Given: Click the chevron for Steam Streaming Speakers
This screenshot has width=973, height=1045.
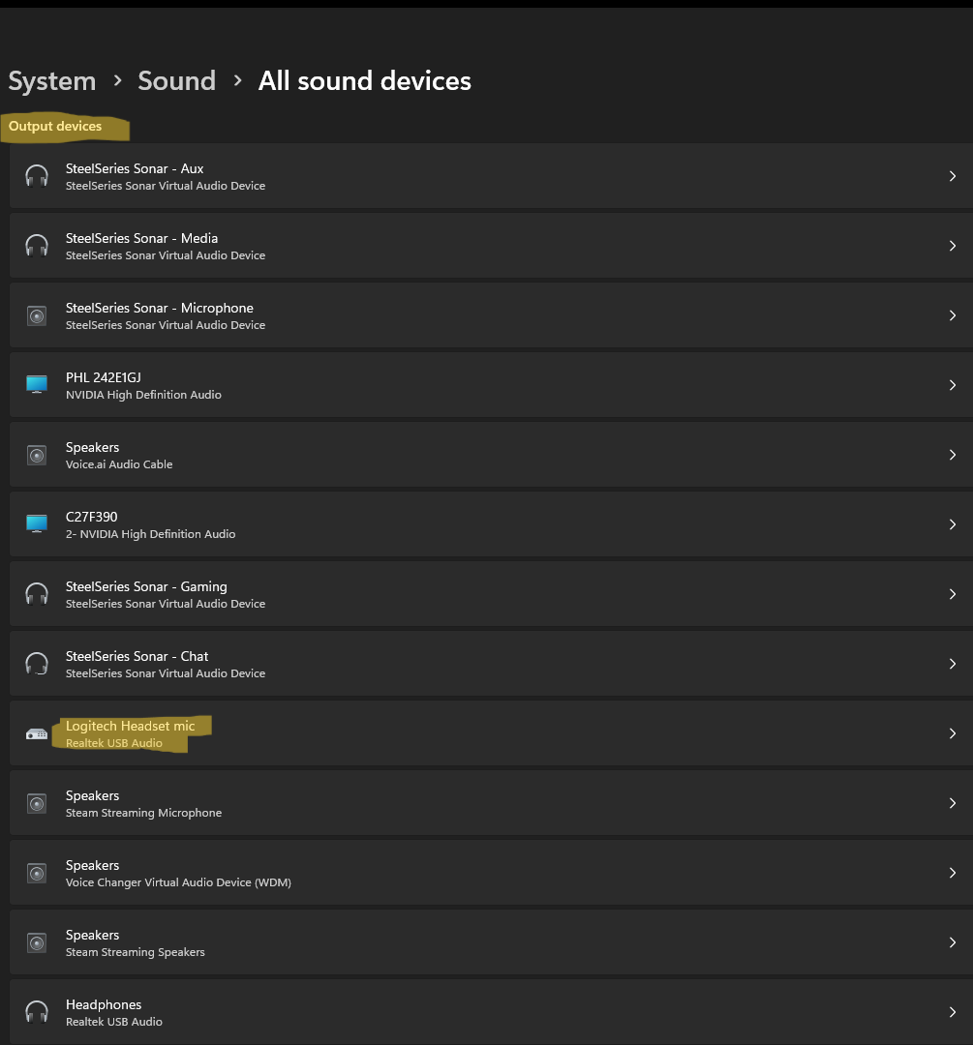Looking at the screenshot, I should click(953, 942).
